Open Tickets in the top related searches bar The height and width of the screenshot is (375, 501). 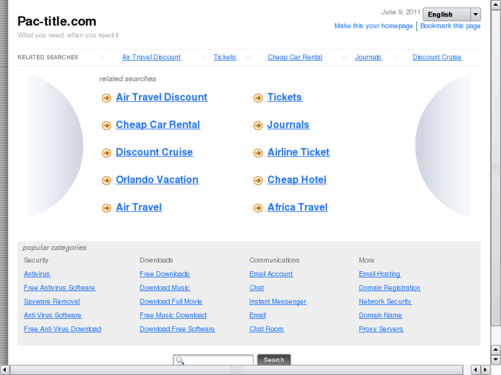pos(225,57)
